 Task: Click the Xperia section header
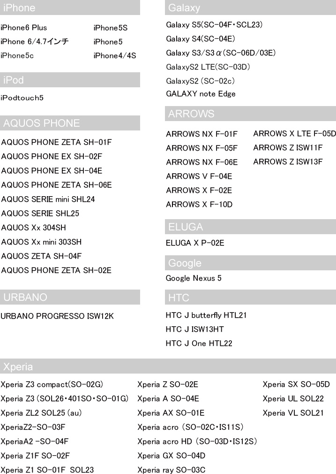pyautogui.click(x=168, y=366)
